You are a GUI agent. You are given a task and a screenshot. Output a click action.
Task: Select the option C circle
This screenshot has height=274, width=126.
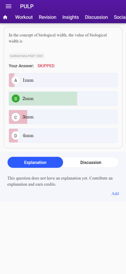coord(16,117)
